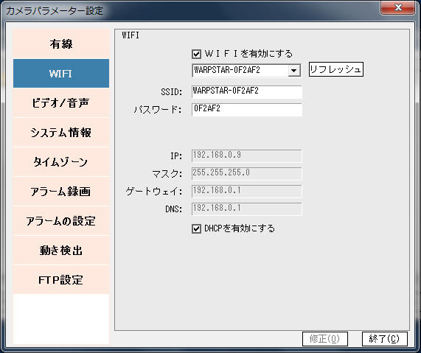Screen dimensions: 421x353
Task: Click the 修正(O) button
Action: [325, 339]
